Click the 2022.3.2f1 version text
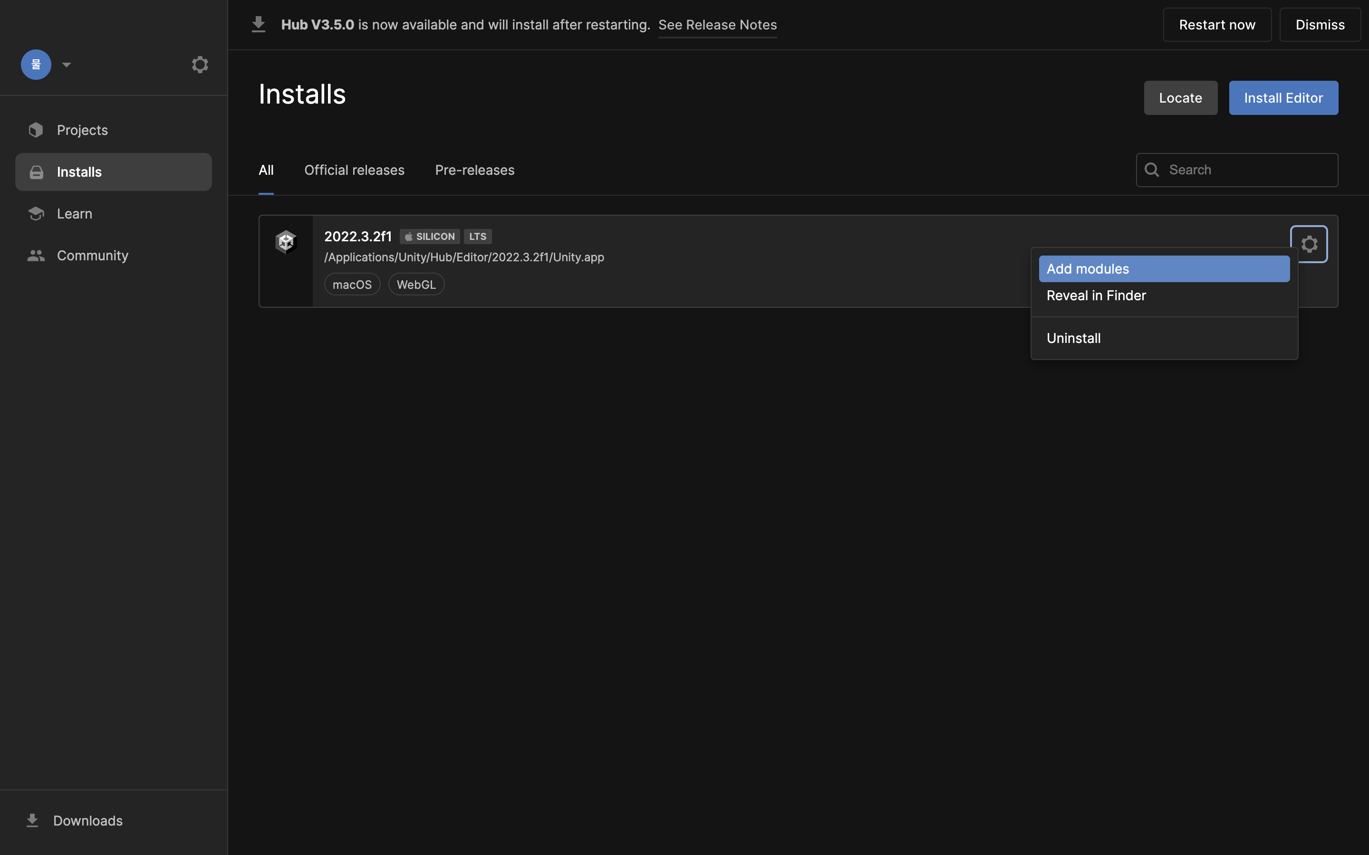1369x855 pixels. point(357,237)
